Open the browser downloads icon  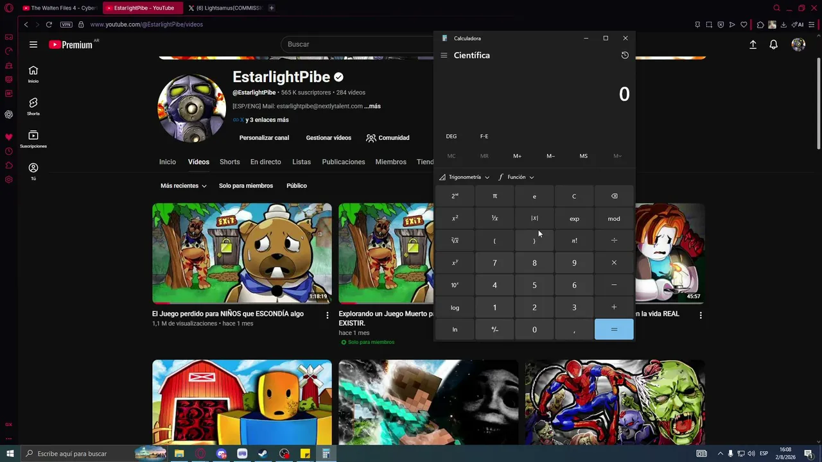pos(783,24)
